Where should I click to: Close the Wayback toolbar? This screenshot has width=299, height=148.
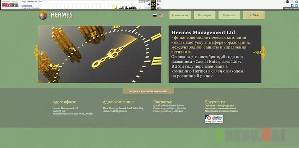[296, 2]
